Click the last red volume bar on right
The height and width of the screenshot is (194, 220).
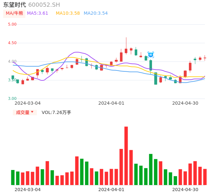click(x=205, y=177)
